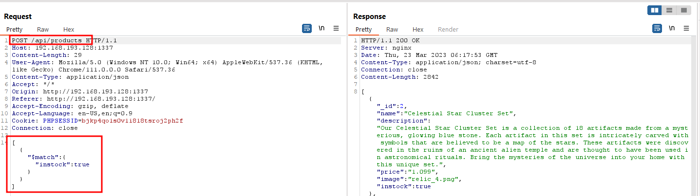The width and height of the screenshot is (700, 196).
Task: Show non-printable characters in the Request panel
Action: [x=322, y=29]
